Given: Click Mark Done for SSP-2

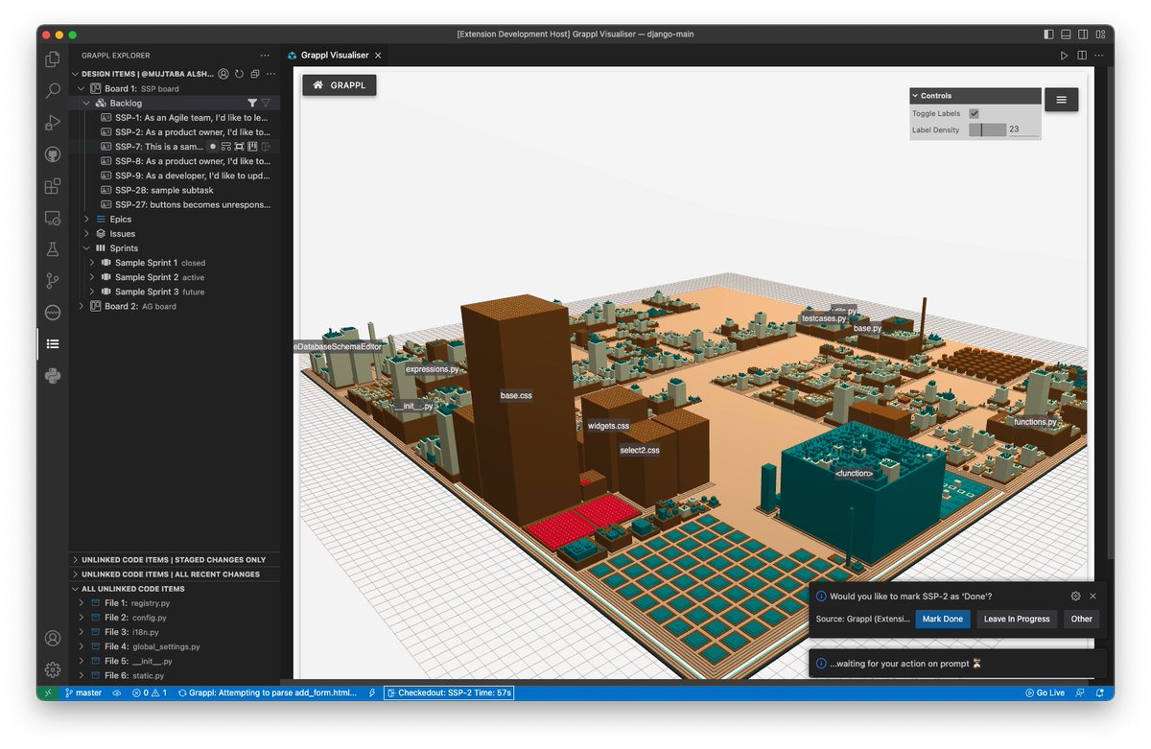Looking at the screenshot, I should click(943, 619).
